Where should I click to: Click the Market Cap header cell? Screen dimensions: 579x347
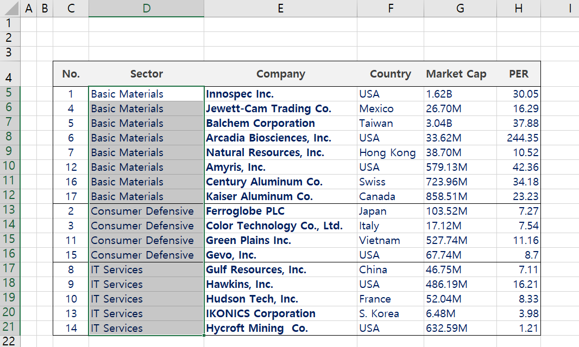(460, 74)
